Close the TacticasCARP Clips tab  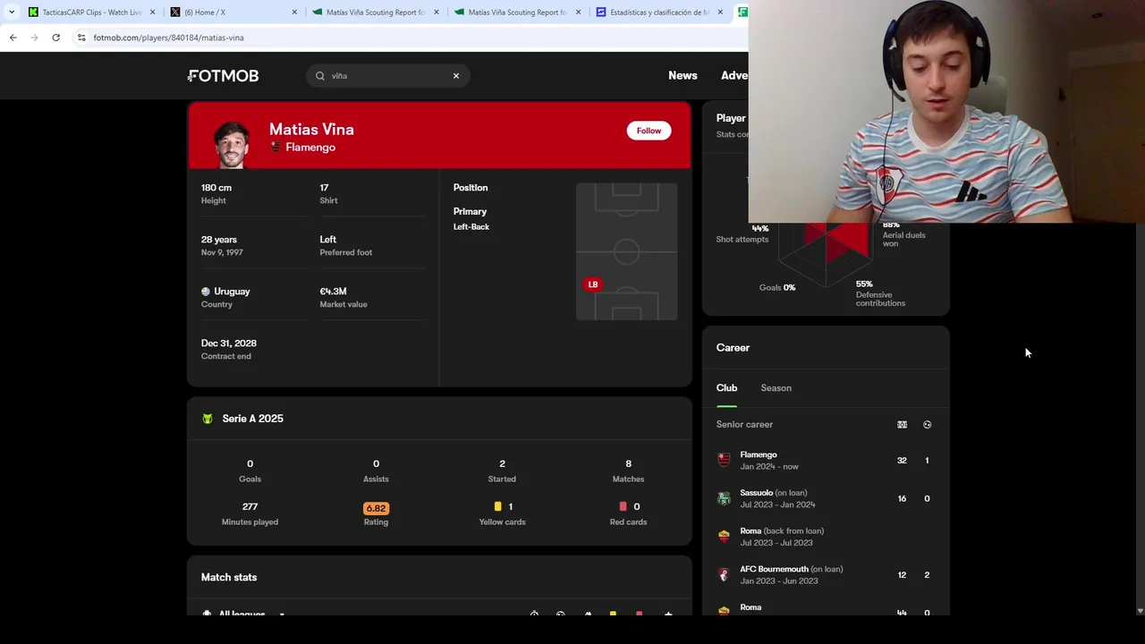tap(152, 13)
